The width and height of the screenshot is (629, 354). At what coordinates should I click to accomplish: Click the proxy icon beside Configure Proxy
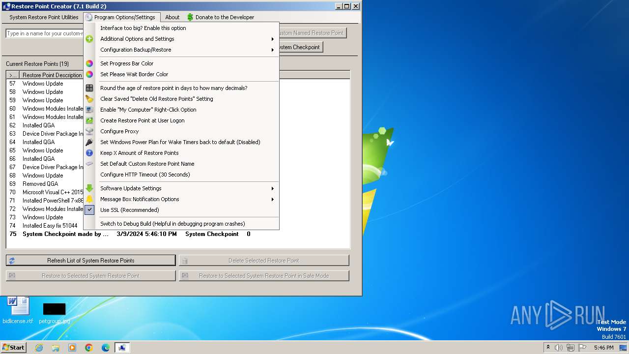click(x=89, y=131)
